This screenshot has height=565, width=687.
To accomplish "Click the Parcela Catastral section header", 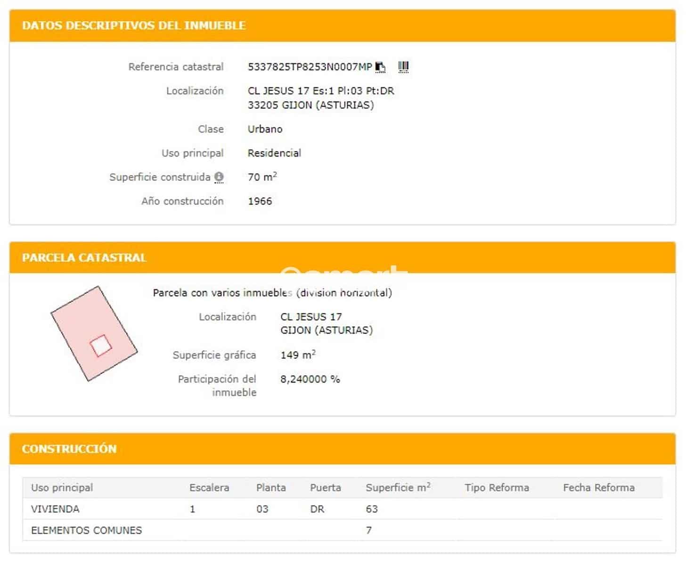I will tap(84, 258).
